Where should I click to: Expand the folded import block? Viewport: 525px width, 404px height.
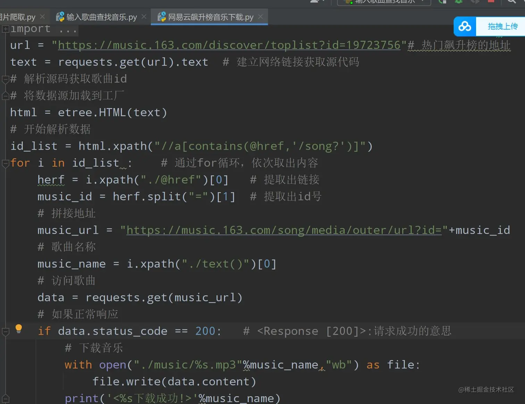(x=5, y=29)
